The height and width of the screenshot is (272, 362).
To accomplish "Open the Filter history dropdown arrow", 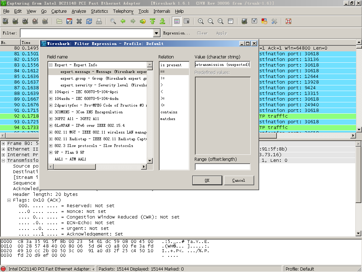I will (157, 33).
